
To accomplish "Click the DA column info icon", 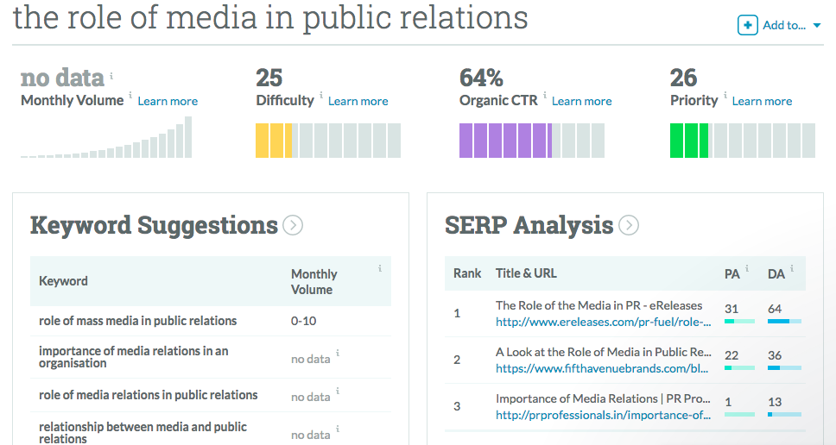I will pyautogui.click(x=792, y=269).
